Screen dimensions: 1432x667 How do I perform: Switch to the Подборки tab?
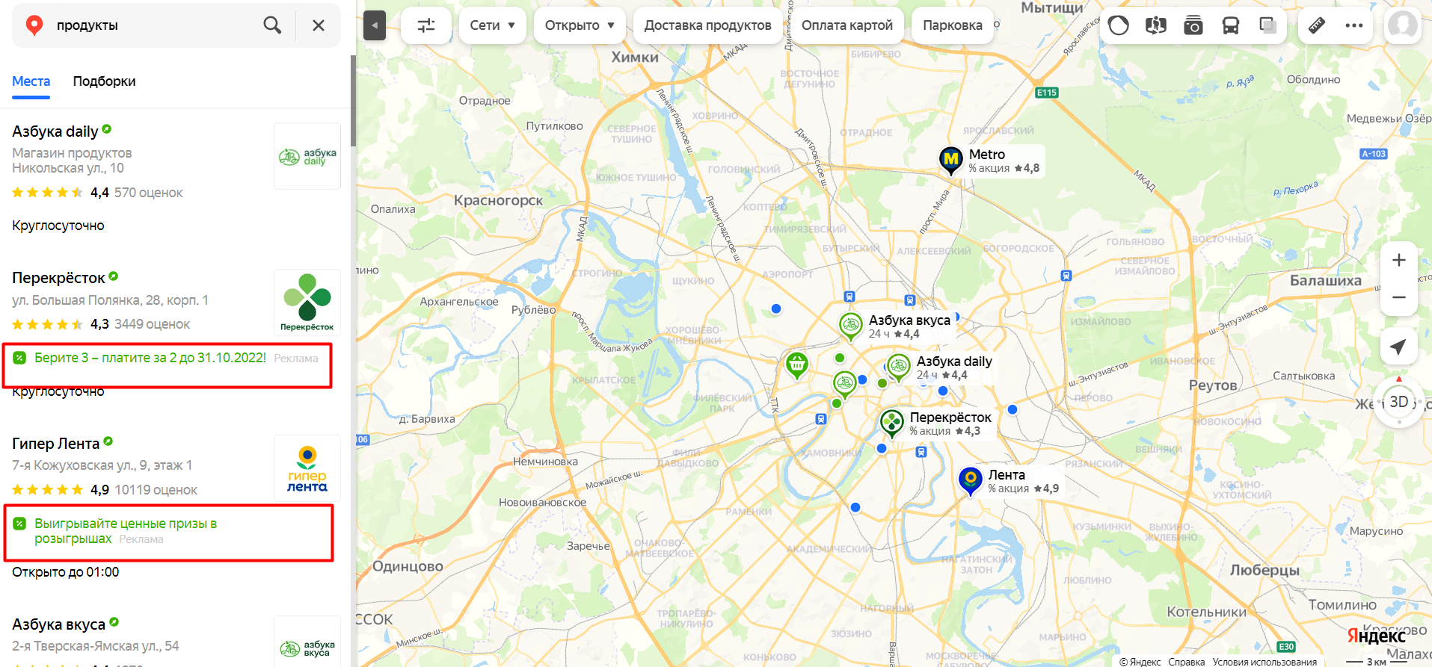click(104, 81)
